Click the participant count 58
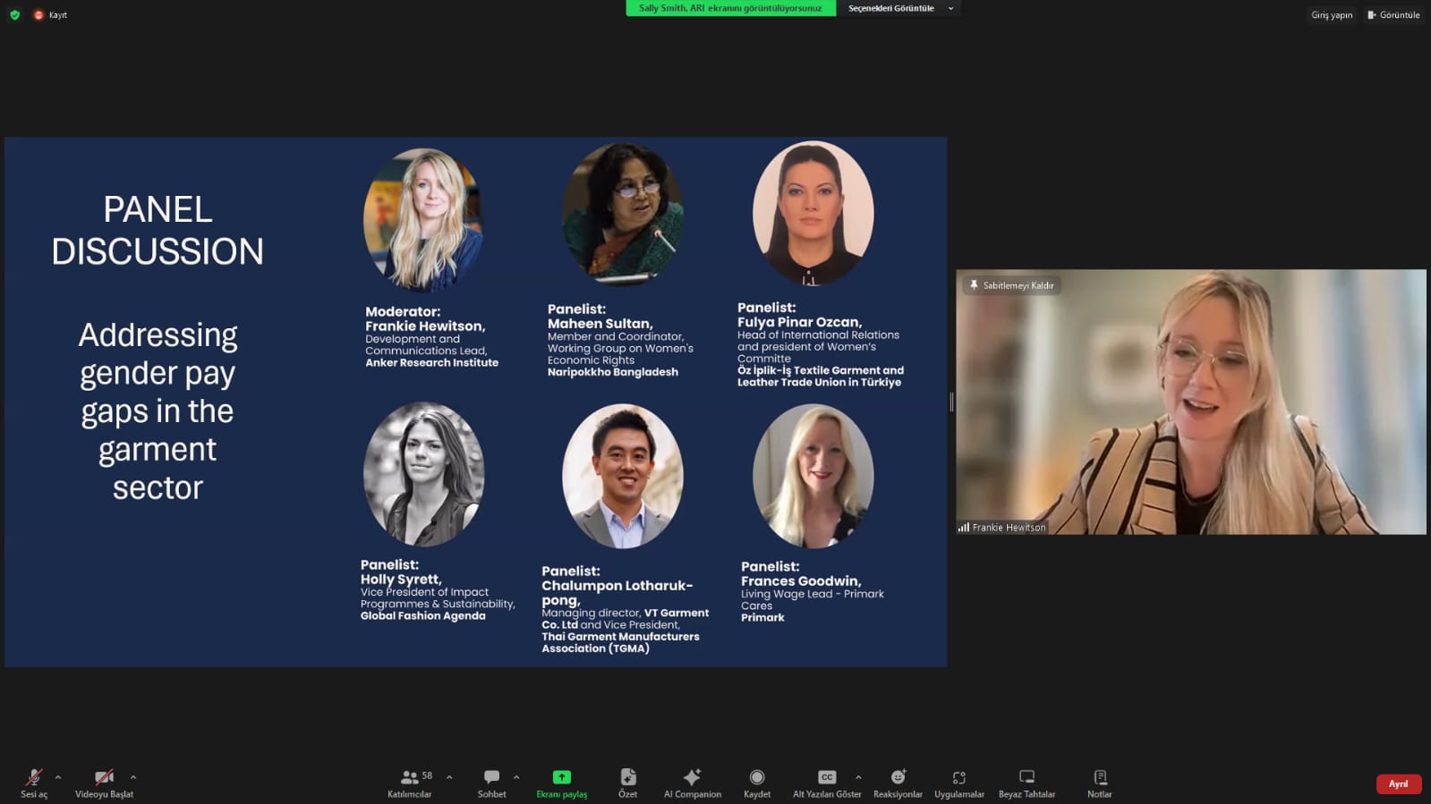The image size is (1431, 804). pyautogui.click(x=427, y=775)
